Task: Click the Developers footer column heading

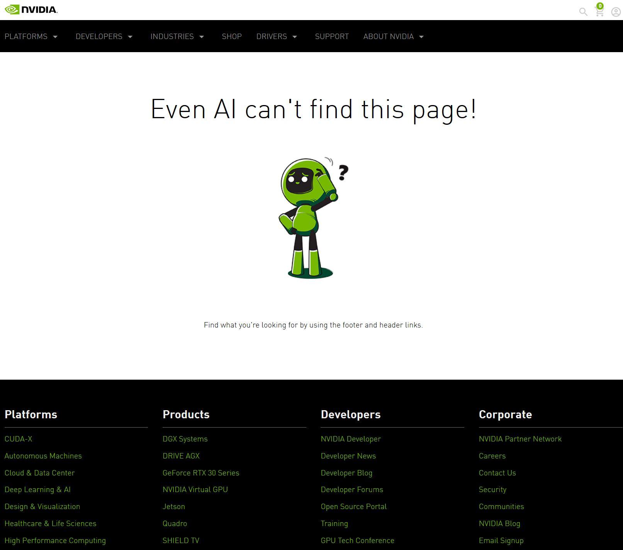Action: [351, 414]
